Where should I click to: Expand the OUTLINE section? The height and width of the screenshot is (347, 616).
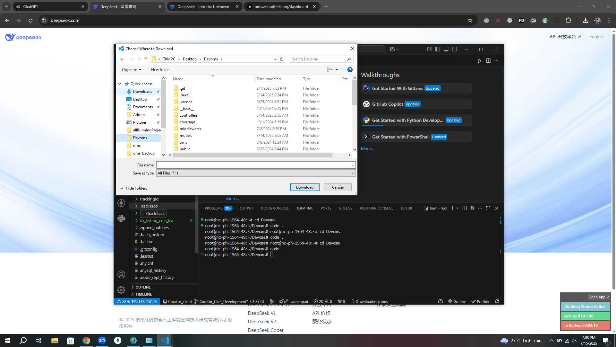tap(133, 287)
